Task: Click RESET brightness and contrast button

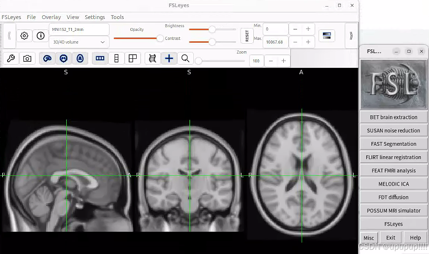Action: coord(247,36)
